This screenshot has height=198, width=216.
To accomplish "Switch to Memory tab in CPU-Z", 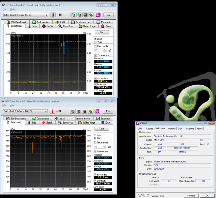I will [x=171, y=129].
